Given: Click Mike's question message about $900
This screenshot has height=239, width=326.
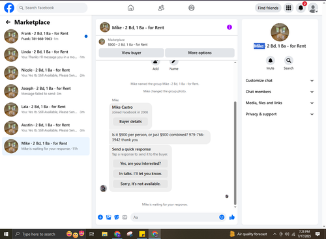Looking at the screenshot, I should 160,137.
